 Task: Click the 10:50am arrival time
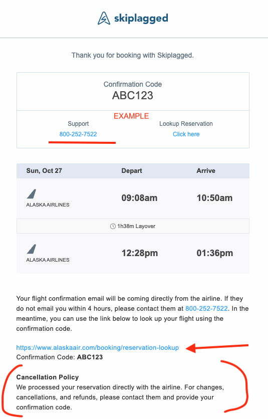pyautogui.click(x=214, y=198)
